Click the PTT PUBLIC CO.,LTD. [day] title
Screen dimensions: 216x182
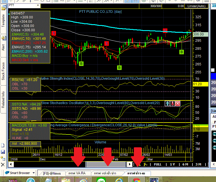[100, 12]
